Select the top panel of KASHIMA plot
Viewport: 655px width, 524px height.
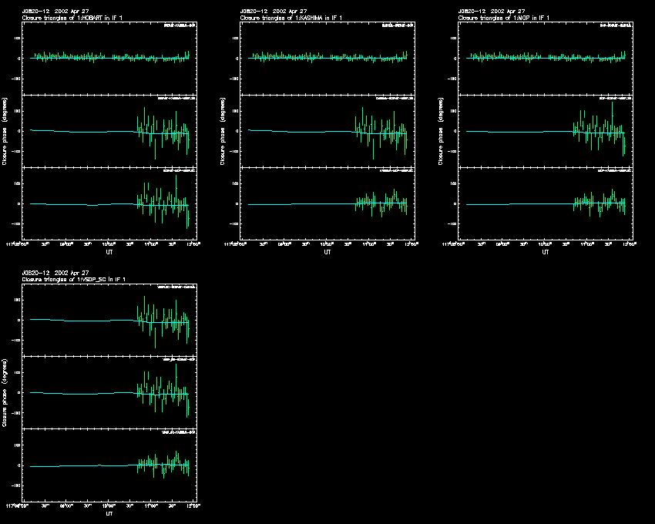(327, 58)
